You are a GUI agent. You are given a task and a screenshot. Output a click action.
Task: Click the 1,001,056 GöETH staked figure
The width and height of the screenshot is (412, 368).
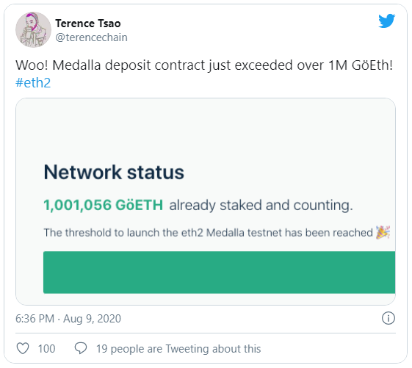tap(104, 205)
